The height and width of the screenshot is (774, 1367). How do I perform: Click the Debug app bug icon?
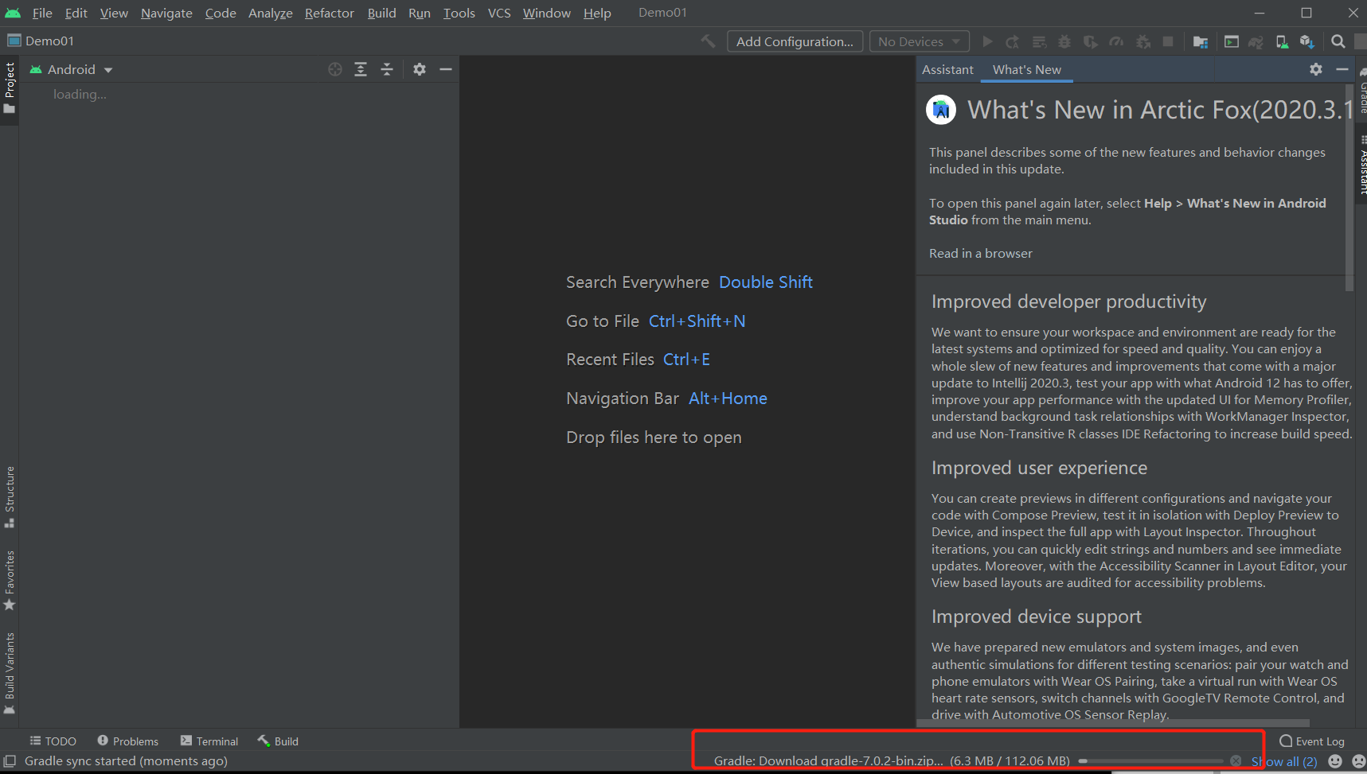1064,41
